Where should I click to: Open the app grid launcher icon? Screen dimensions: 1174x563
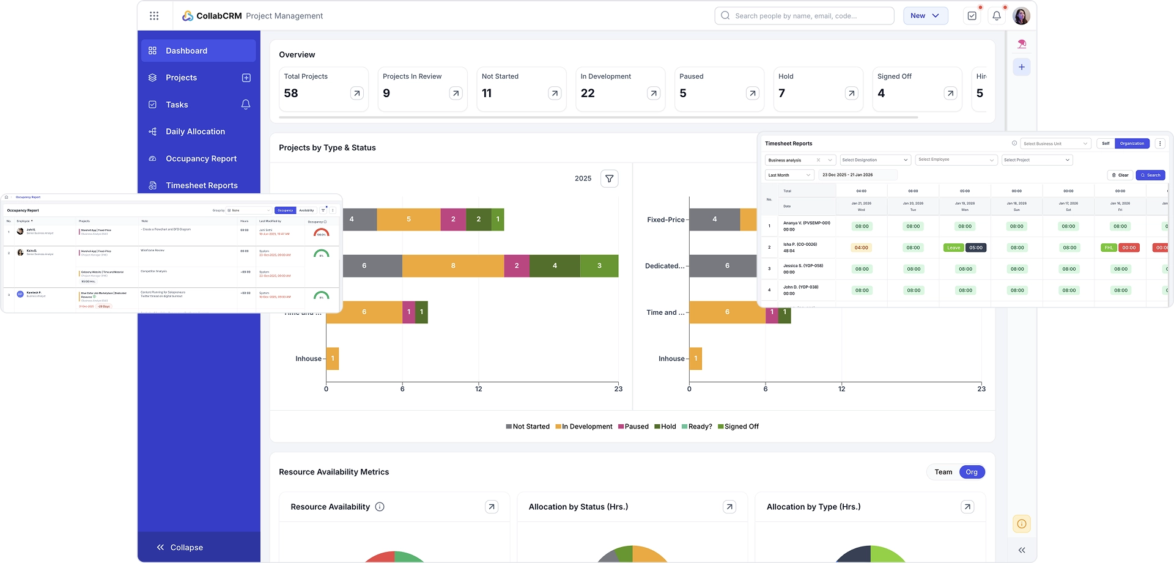tap(154, 16)
